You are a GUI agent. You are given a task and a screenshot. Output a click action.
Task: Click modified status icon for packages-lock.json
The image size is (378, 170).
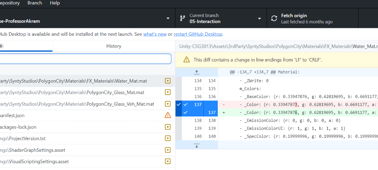(x=168, y=127)
